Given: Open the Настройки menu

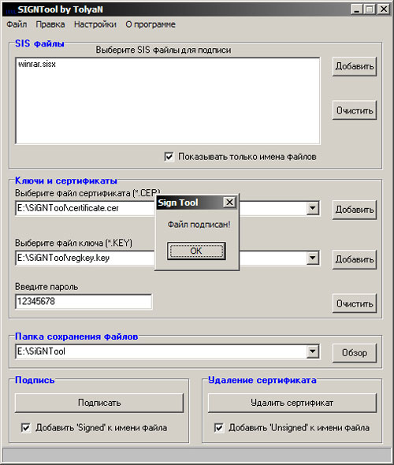Looking at the screenshot, I should (x=95, y=24).
